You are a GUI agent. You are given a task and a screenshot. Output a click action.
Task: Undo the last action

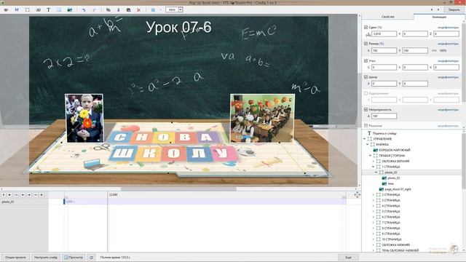click(x=84, y=9)
